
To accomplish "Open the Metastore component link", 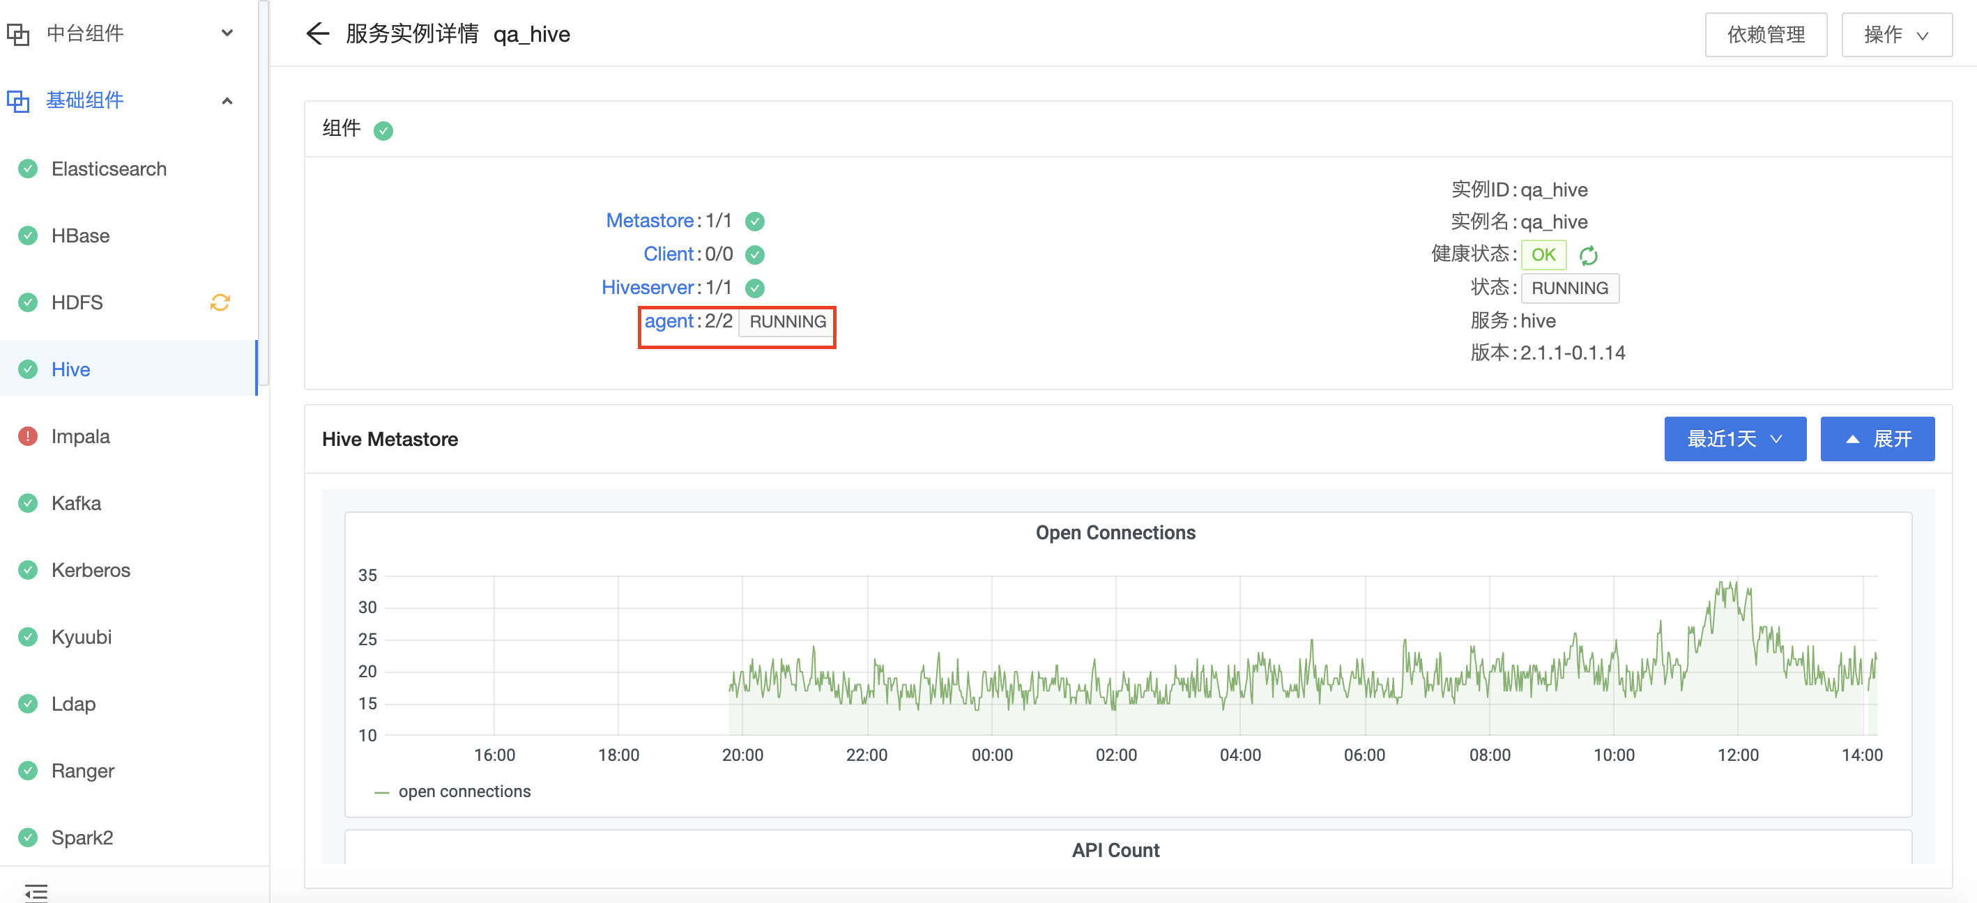I will coord(648,220).
